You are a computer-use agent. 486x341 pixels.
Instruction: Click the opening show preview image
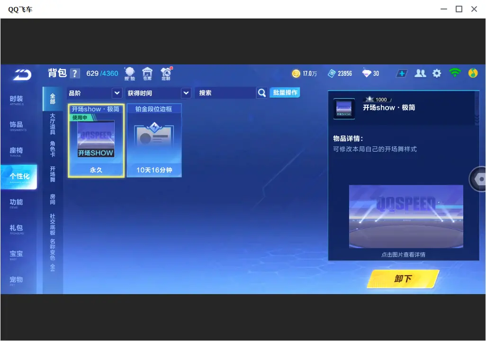(x=406, y=216)
